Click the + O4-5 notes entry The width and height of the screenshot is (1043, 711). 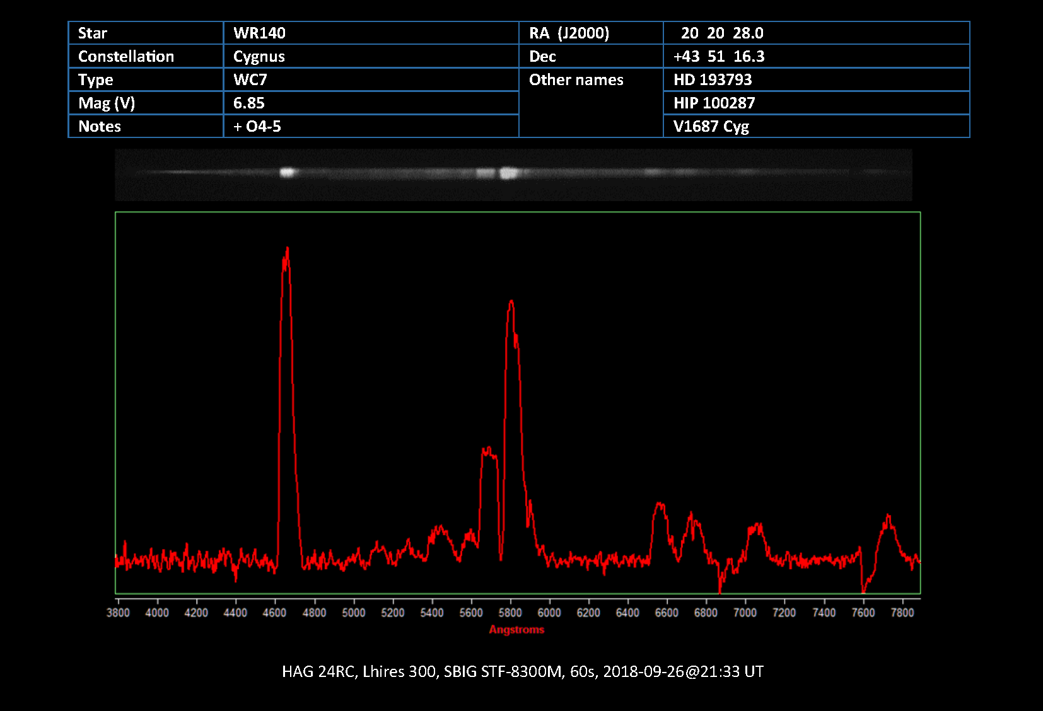[257, 126]
